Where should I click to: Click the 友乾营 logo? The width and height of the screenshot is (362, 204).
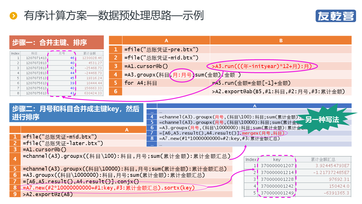pos(336,16)
